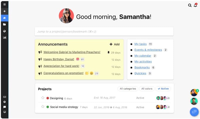Click Samantha's profile picture

[66, 16]
